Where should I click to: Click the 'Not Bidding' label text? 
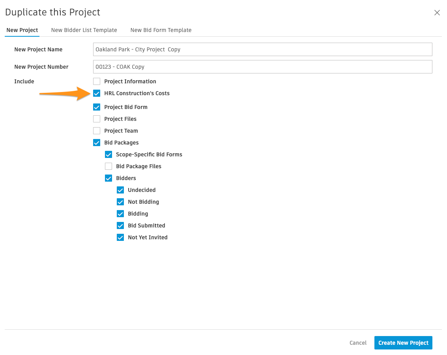(x=143, y=202)
